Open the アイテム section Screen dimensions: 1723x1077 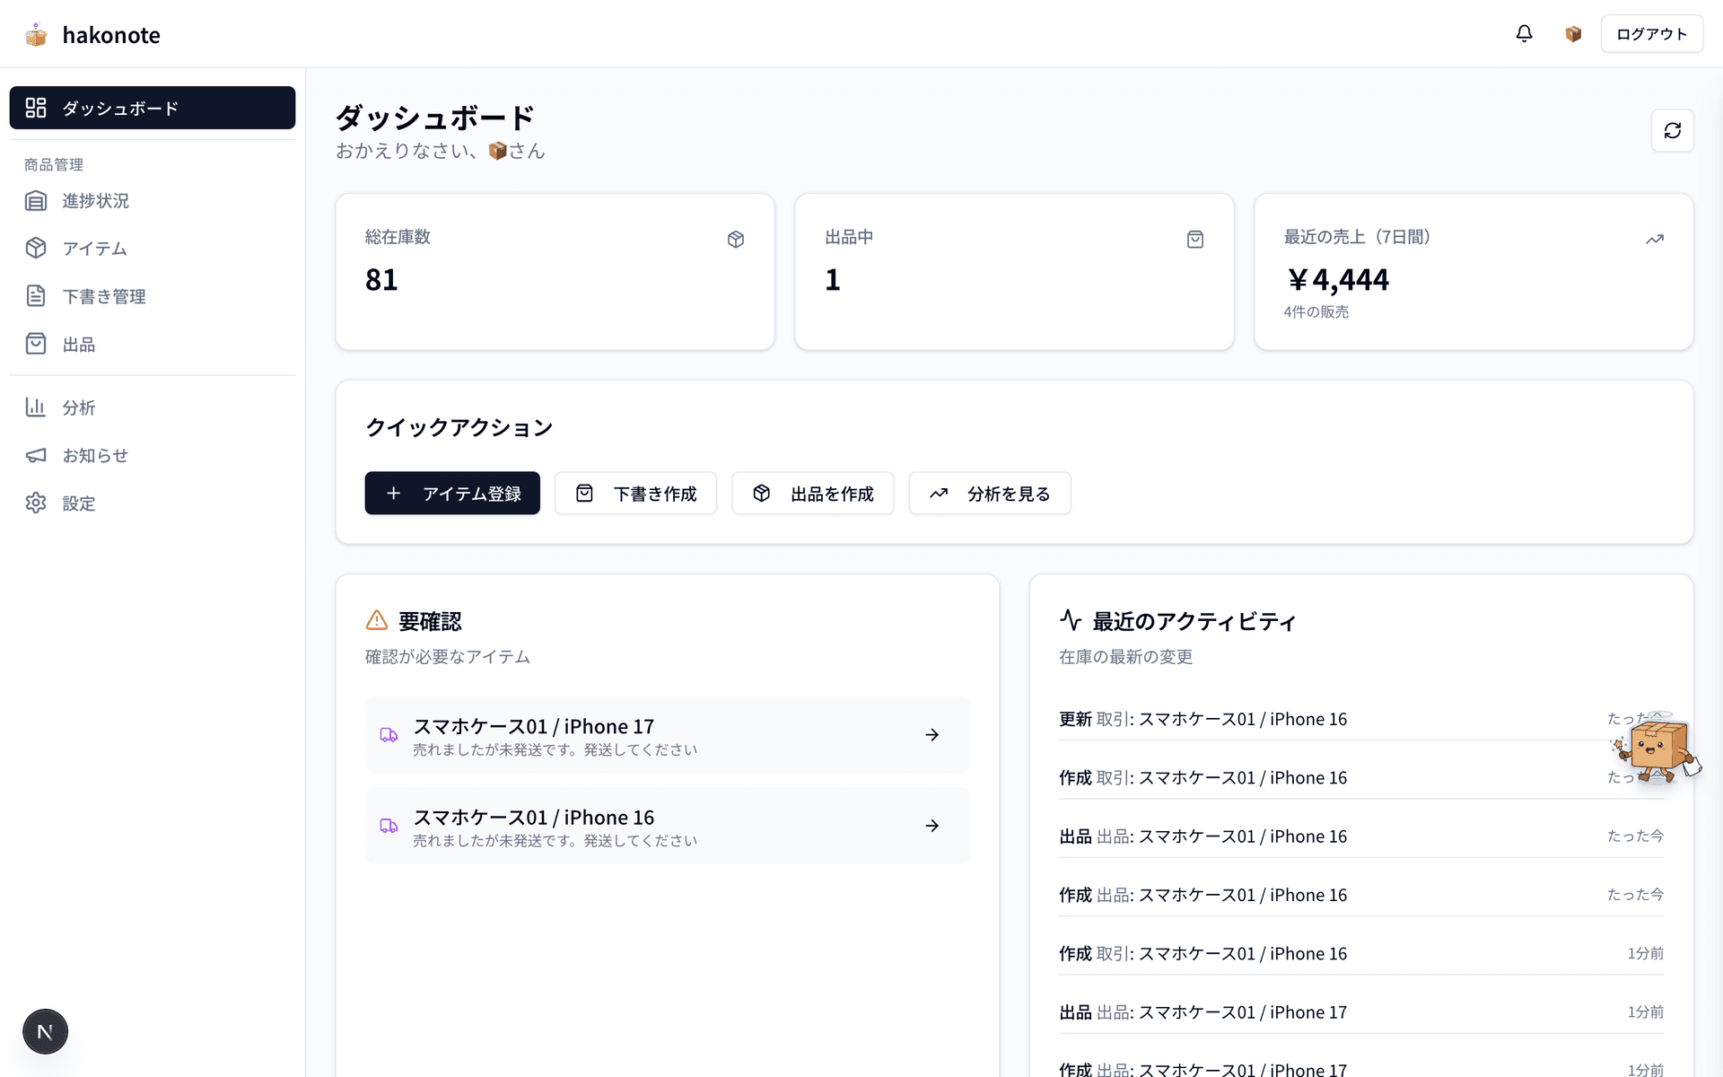point(93,249)
